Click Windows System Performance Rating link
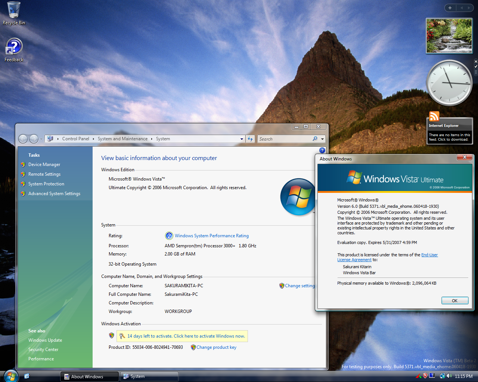The height and width of the screenshot is (382, 478). point(212,236)
